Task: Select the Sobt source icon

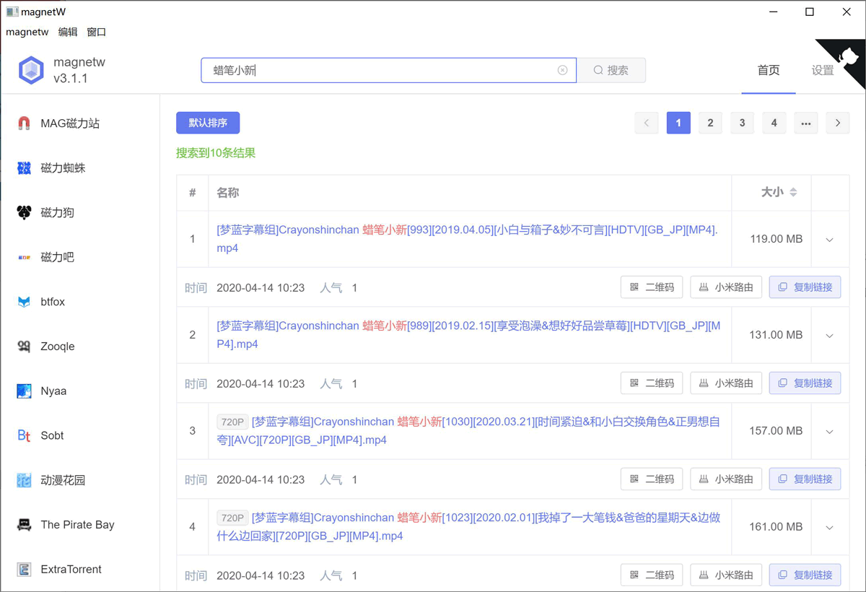Action: pos(24,435)
